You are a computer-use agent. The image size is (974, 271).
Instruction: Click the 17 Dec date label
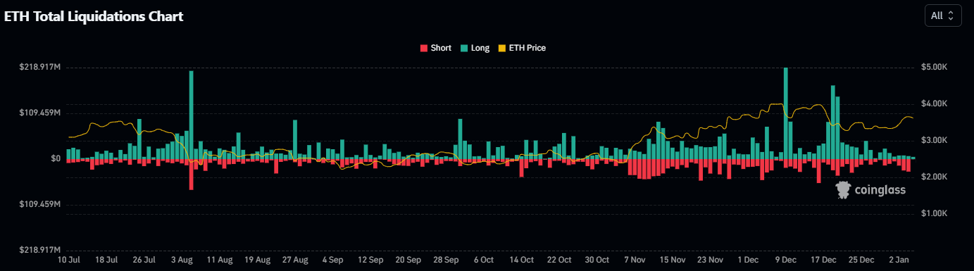pos(823,260)
